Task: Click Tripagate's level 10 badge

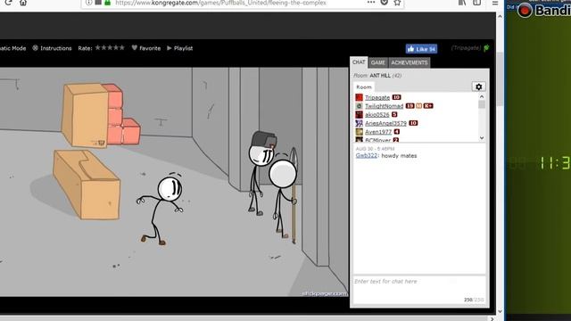Action: coord(396,97)
